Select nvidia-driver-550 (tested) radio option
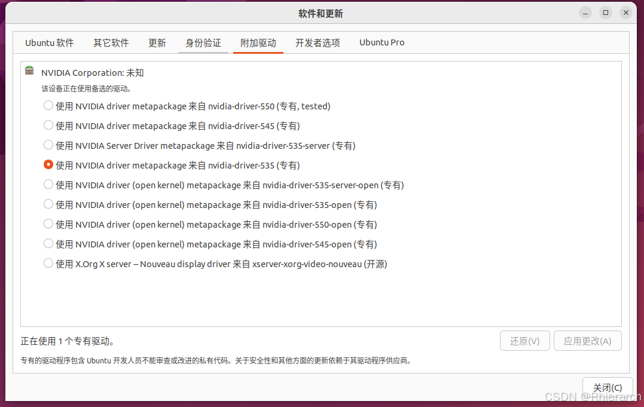This screenshot has height=407, width=644. click(x=48, y=106)
